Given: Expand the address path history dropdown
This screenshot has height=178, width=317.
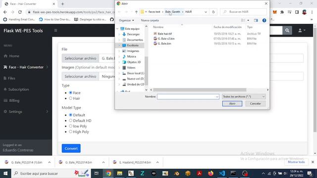Looking at the screenshot, I should coord(206,12).
